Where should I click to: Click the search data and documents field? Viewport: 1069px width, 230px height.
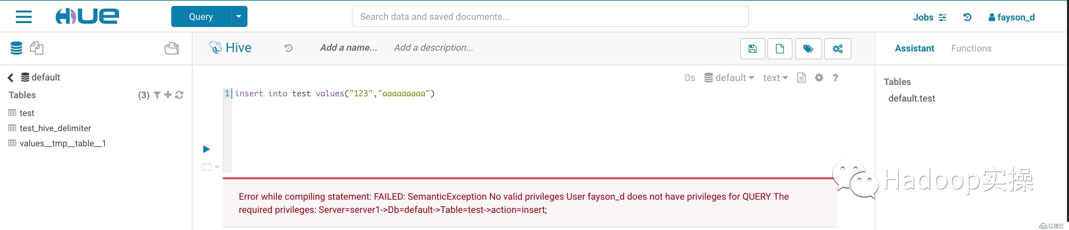point(550,16)
